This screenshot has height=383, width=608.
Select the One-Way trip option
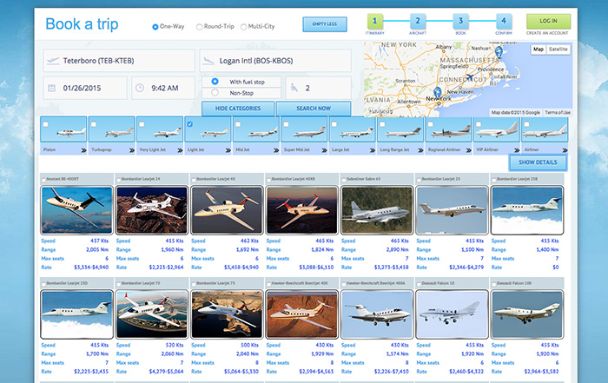pyautogui.click(x=155, y=27)
